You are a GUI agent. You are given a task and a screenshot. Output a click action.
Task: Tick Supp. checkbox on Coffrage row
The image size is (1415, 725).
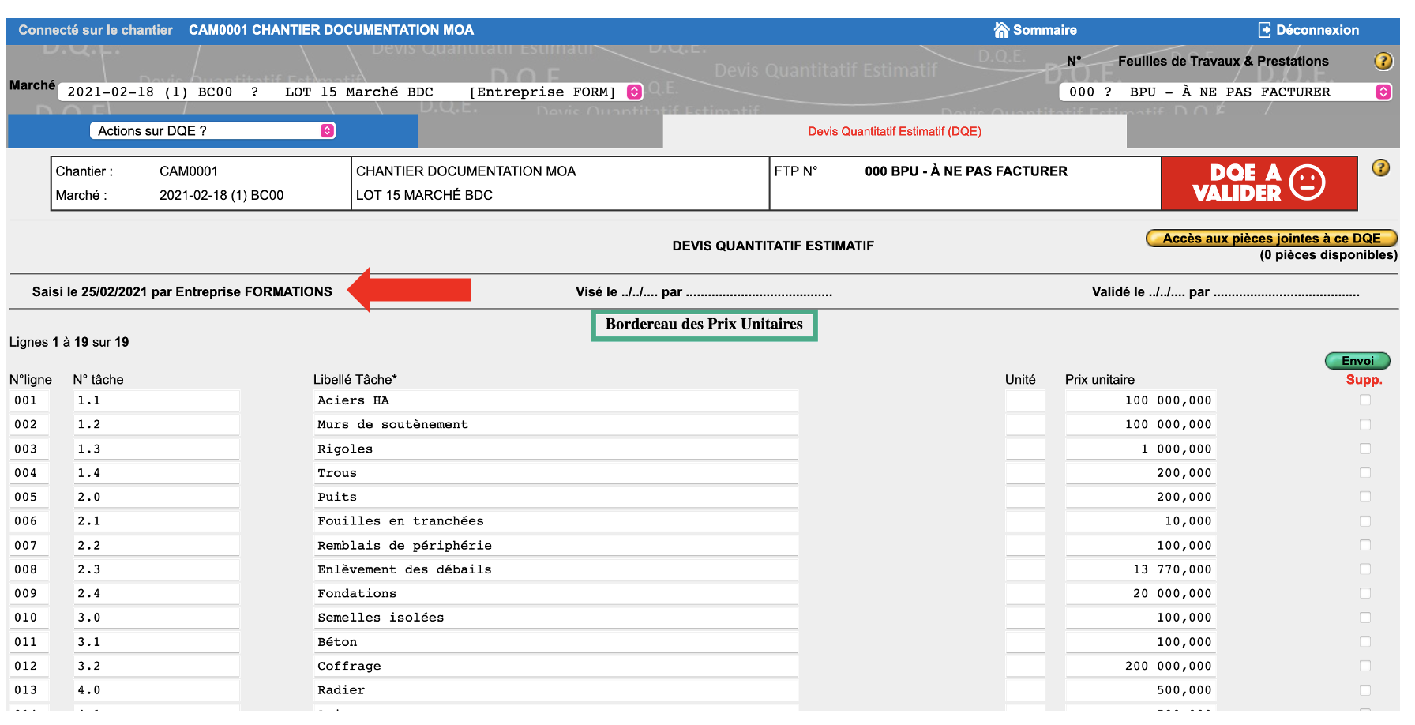(1365, 666)
